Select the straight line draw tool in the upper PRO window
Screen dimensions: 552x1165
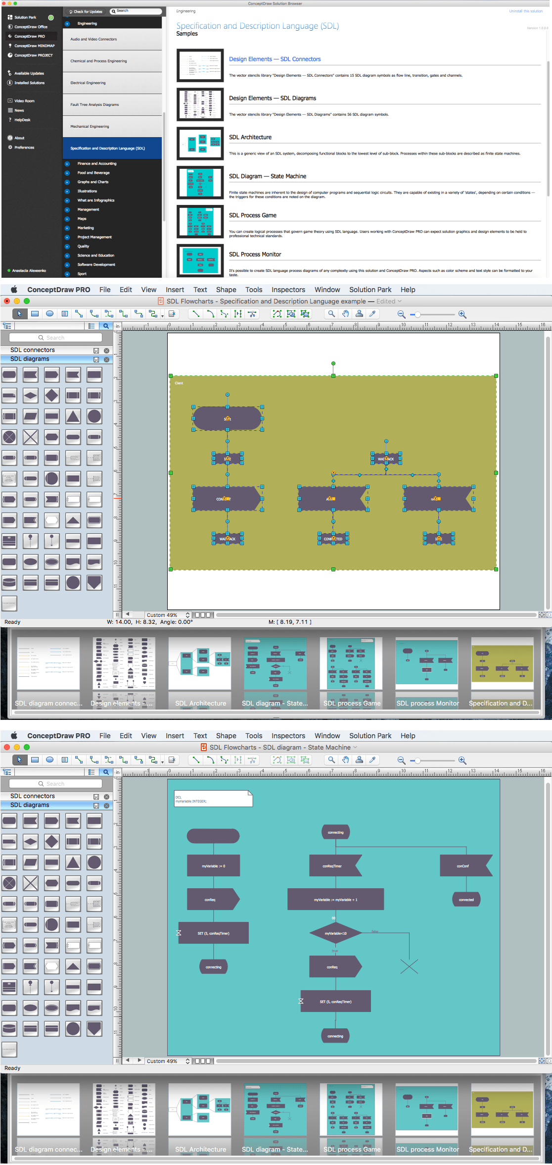point(196,314)
